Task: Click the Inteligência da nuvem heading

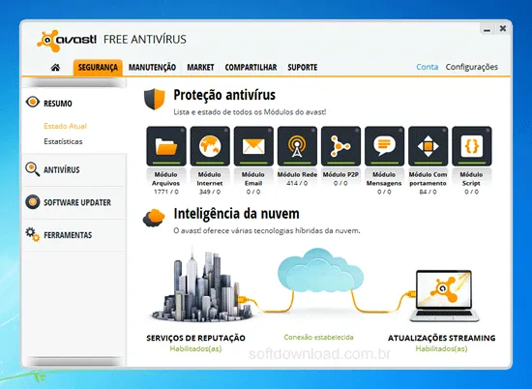Action: [x=236, y=214]
